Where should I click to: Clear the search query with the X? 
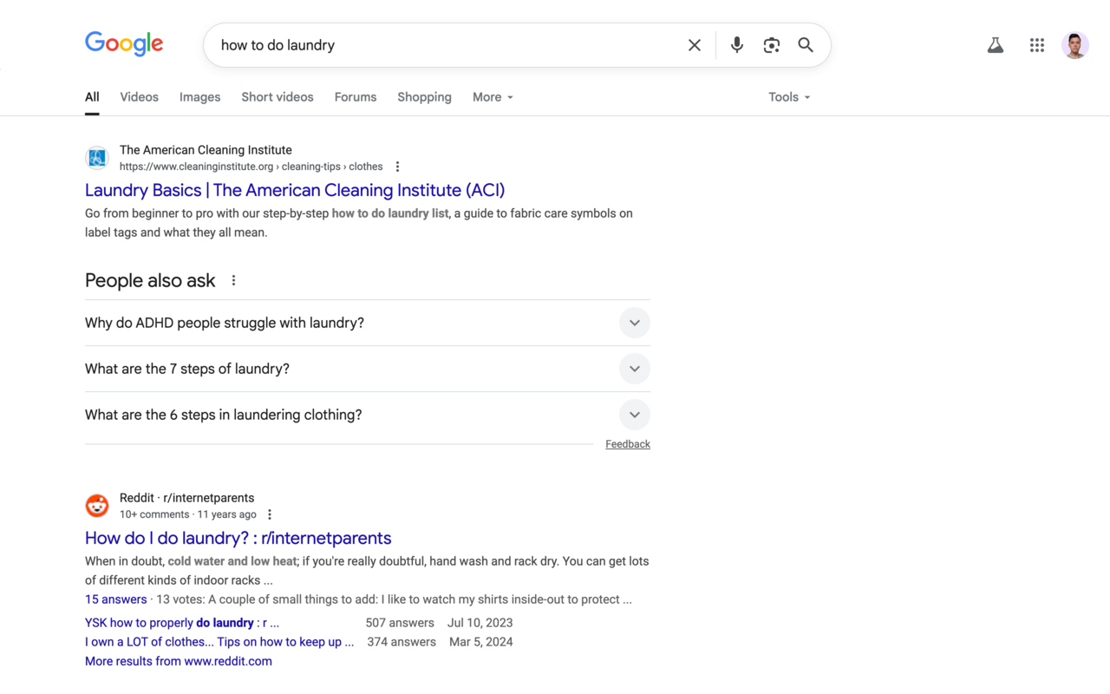pos(694,44)
